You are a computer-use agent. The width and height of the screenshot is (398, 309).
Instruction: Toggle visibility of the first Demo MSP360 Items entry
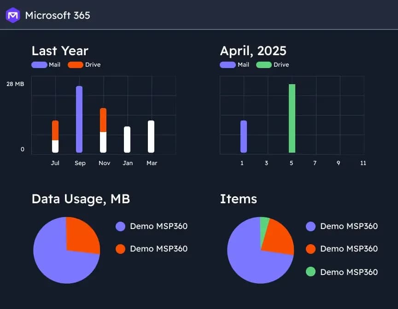342,226
